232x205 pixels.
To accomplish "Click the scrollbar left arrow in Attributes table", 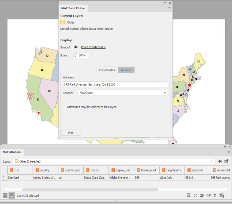I will (4, 190).
